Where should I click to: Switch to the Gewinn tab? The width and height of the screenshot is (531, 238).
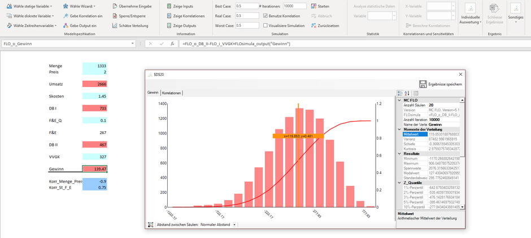153,93
